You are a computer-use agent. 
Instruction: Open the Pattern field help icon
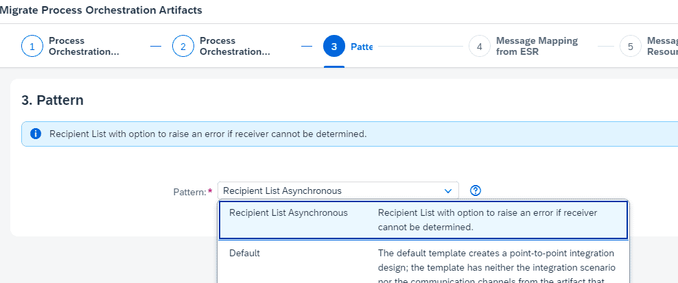(475, 190)
